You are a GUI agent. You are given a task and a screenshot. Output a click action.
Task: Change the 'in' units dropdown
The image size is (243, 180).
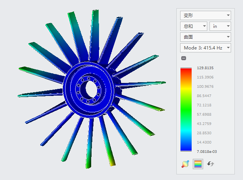tap(220, 26)
